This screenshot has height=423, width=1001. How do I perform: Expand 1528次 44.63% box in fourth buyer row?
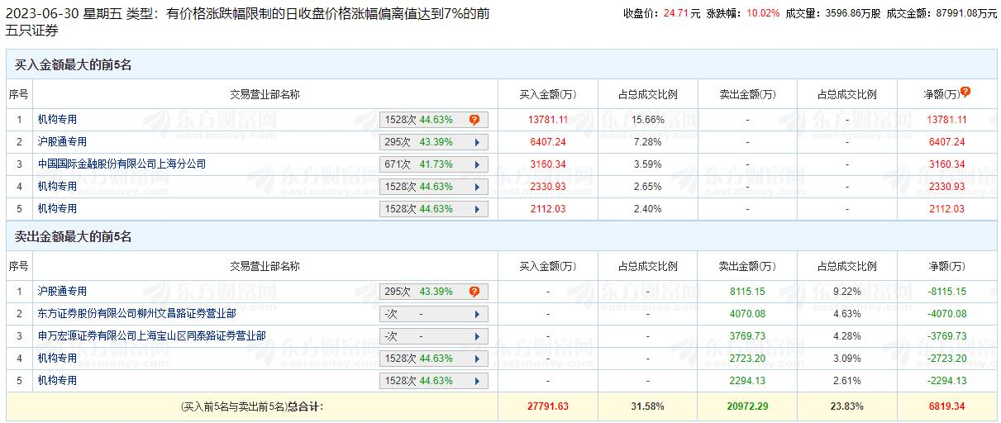[x=434, y=187]
